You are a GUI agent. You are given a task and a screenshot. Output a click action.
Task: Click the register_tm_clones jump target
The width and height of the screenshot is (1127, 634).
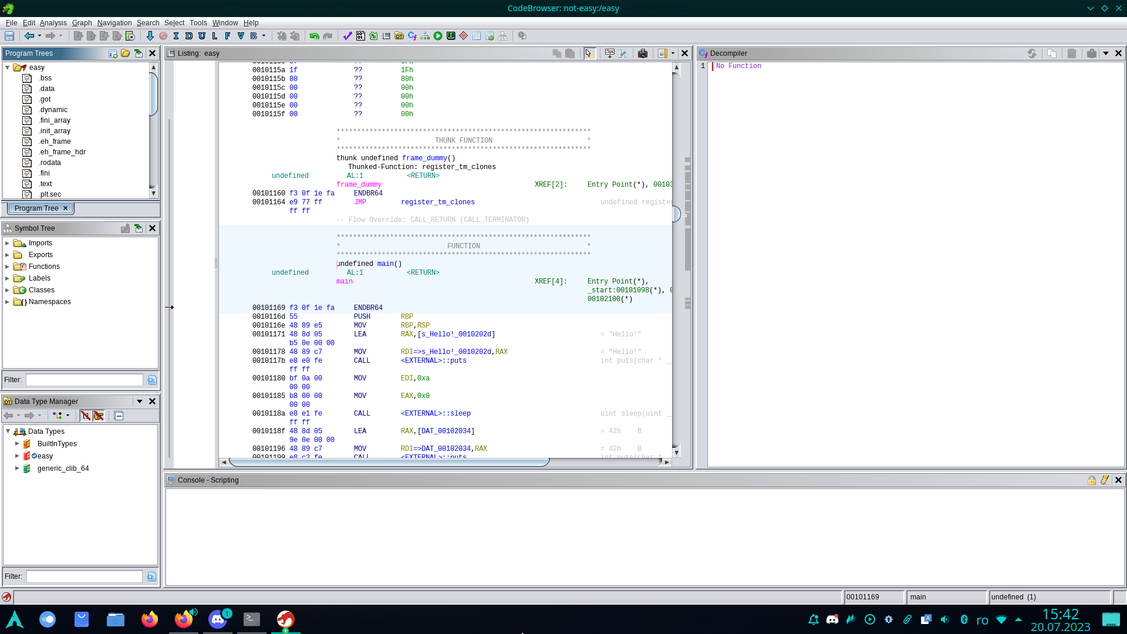(x=437, y=203)
